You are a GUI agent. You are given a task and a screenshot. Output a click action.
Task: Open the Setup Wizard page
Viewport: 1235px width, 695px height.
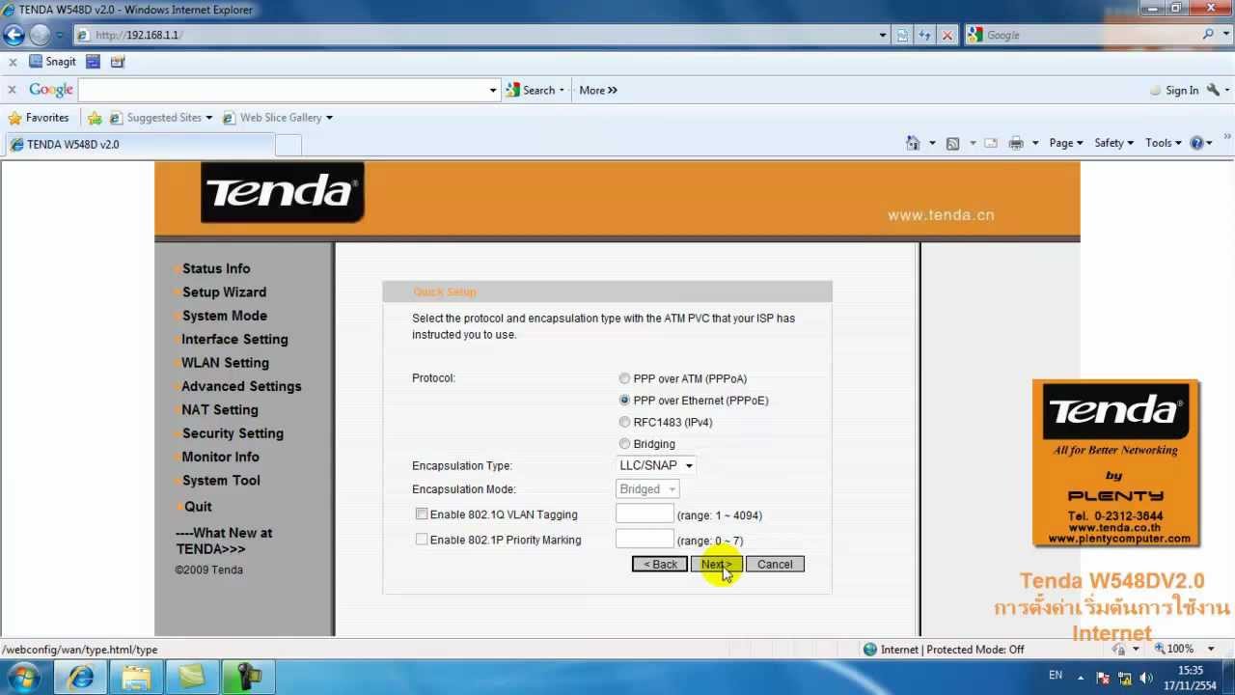[224, 292]
